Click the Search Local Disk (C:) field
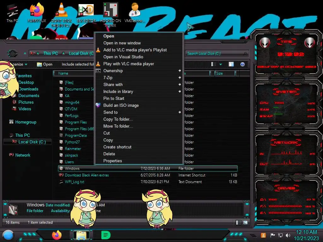 217,54
